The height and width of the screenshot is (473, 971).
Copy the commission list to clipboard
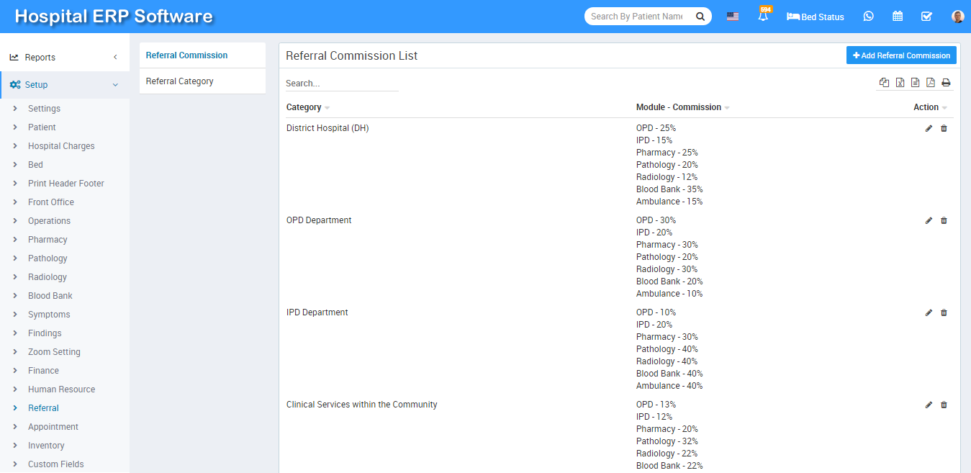pos(885,83)
